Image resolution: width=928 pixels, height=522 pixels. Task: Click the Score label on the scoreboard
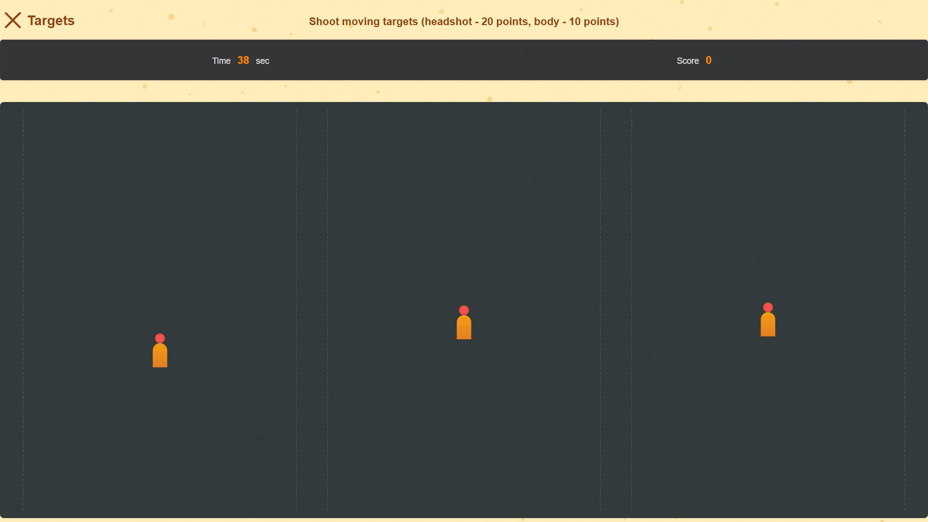688,61
